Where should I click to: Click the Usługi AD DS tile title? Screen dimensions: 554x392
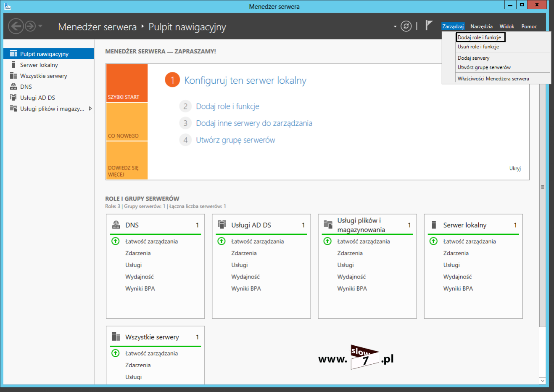251,225
